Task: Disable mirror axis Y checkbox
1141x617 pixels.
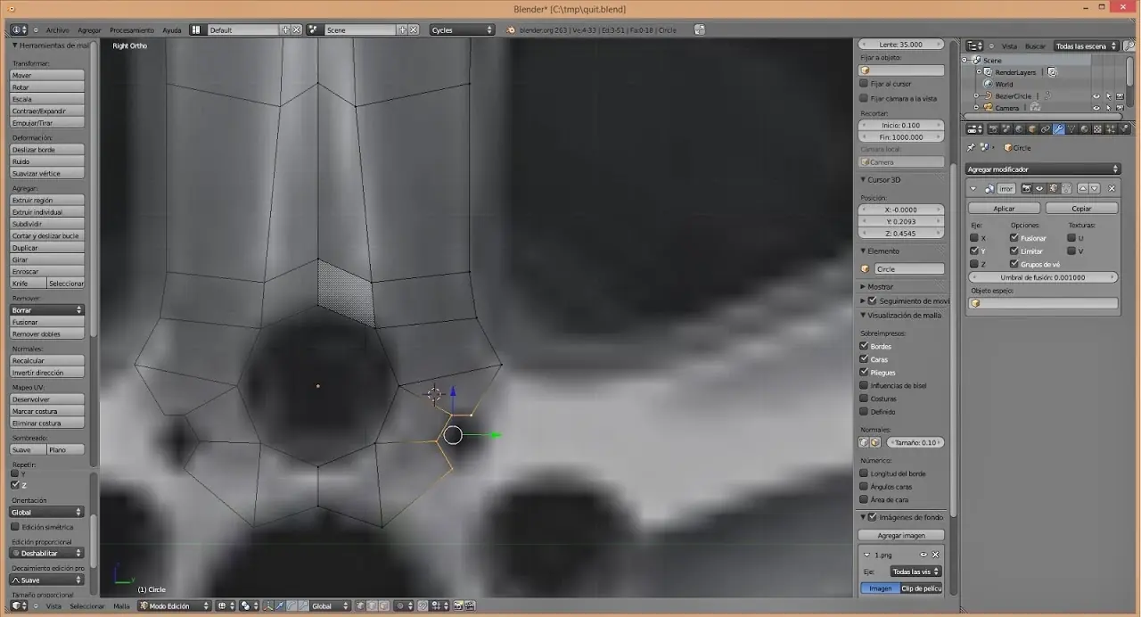Action: (x=974, y=251)
